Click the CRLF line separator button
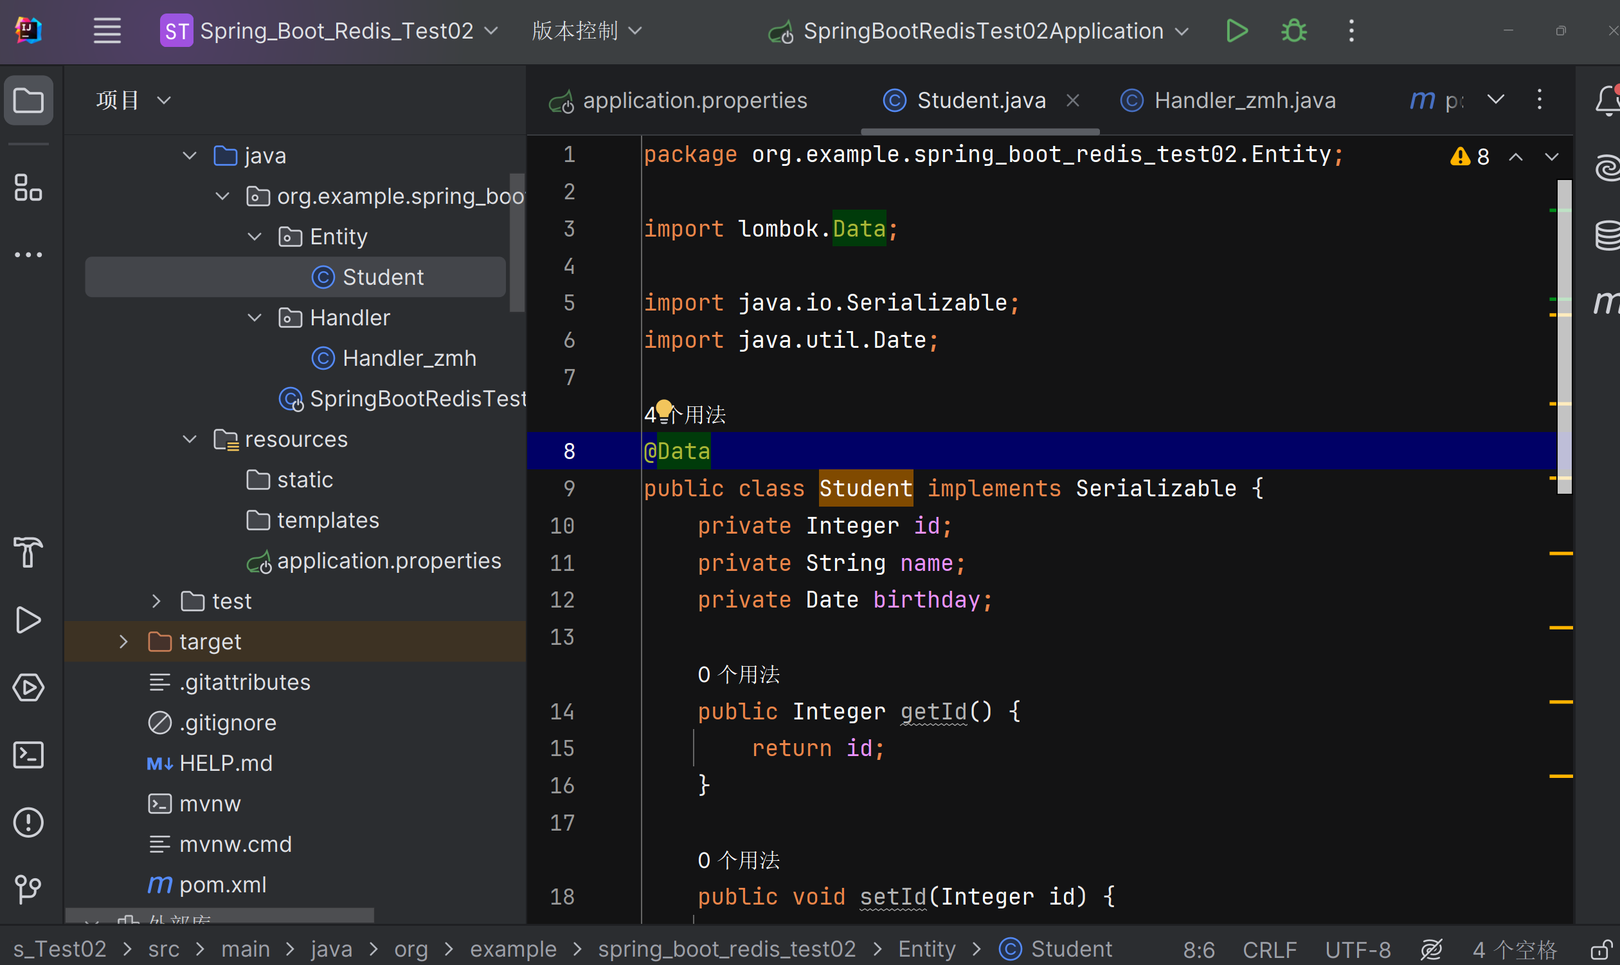 click(x=1269, y=950)
